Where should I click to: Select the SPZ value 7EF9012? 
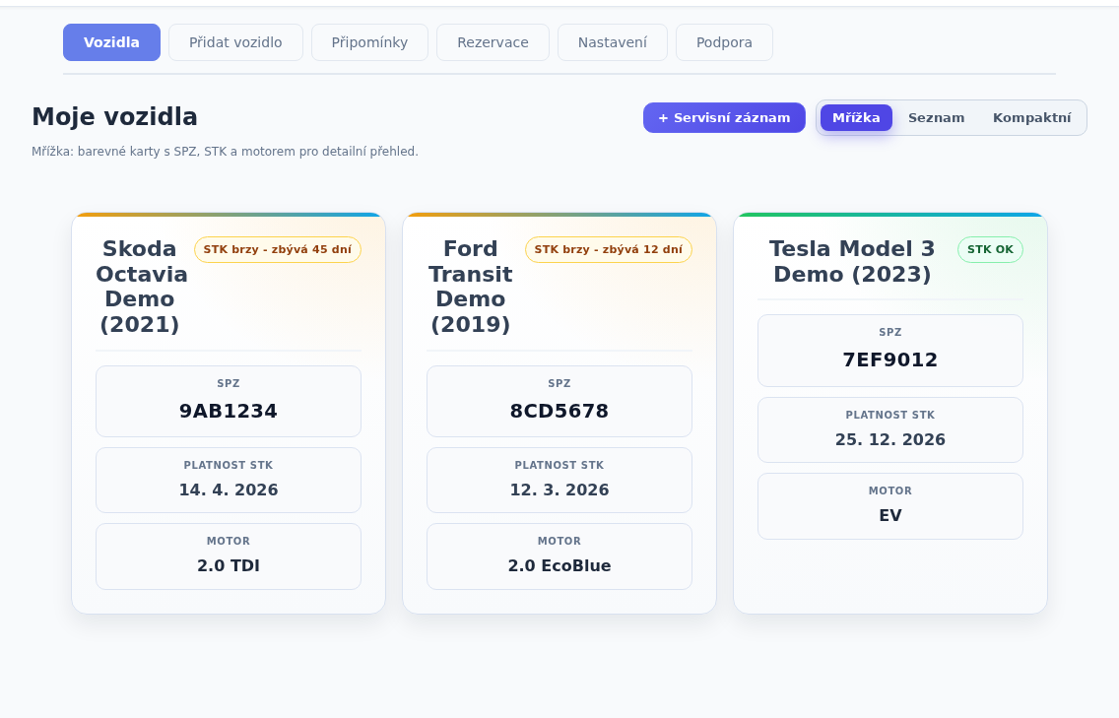point(890,359)
